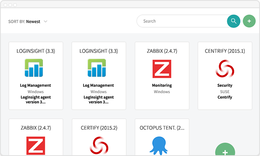Click the Log Management label on first card
This screenshot has height=156, width=260.
click(x=35, y=86)
